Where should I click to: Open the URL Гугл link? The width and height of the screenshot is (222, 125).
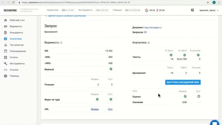pos(110,109)
